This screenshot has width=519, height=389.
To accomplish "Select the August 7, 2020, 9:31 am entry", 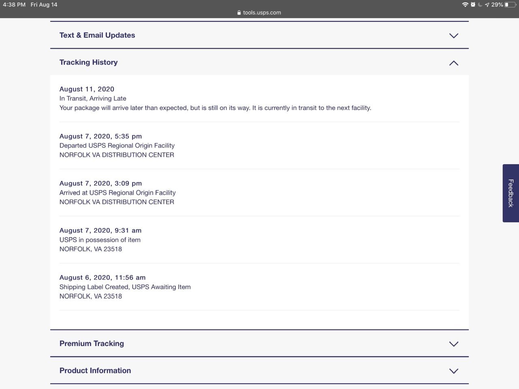I will 101,230.
